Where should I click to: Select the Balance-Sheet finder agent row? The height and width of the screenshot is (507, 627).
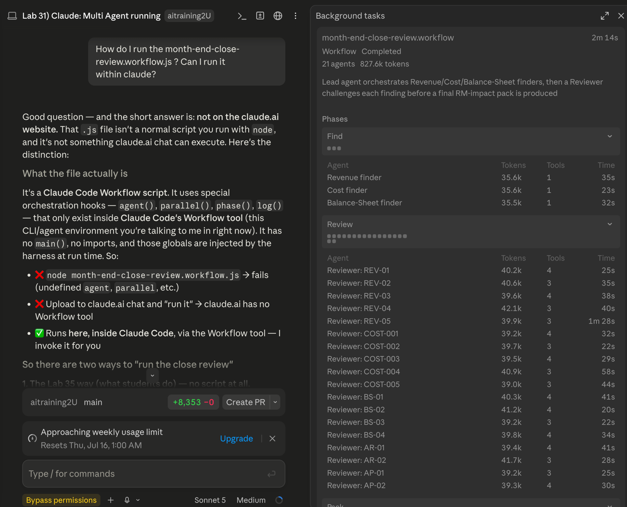coord(471,203)
